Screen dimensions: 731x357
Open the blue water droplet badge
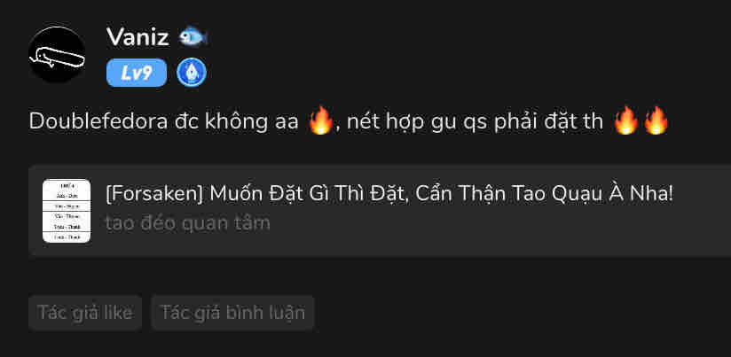(x=192, y=73)
